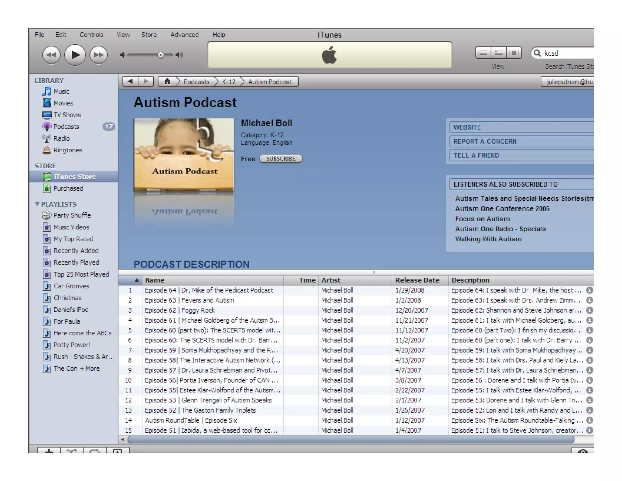Screen dimensions: 622x481
Task: Sort by the ascending-arrow column header
Action: [130, 280]
